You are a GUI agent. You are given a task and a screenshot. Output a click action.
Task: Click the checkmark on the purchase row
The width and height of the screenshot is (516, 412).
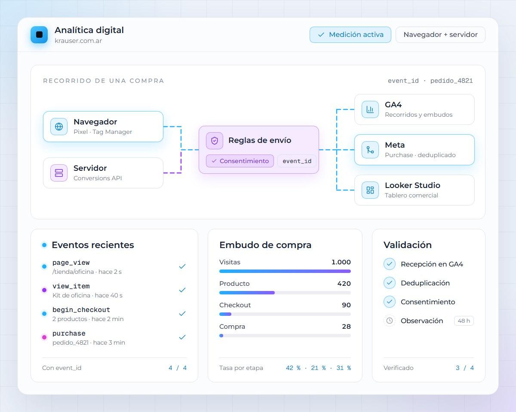(x=182, y=337)
